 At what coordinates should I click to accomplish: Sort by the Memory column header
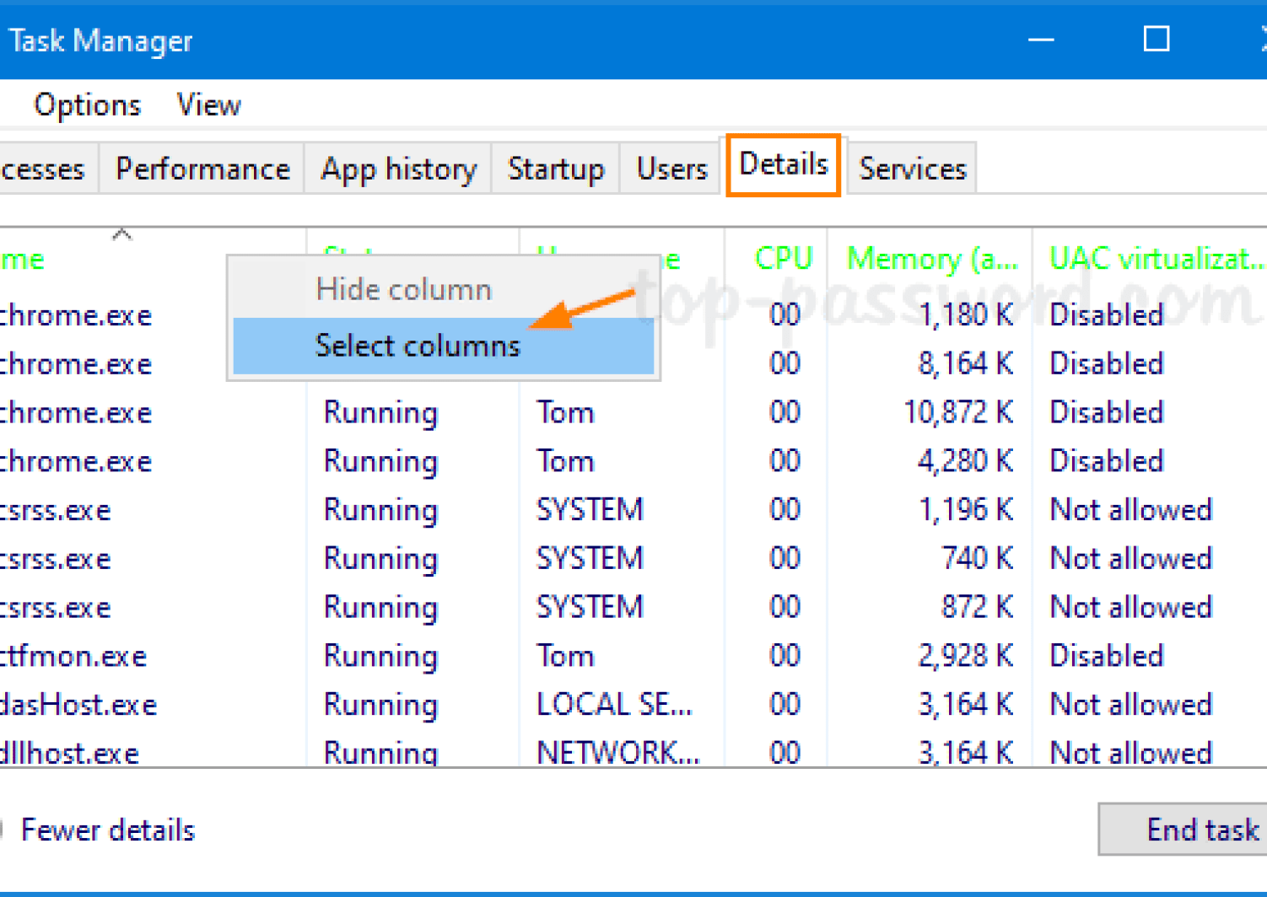pos(931,259)
